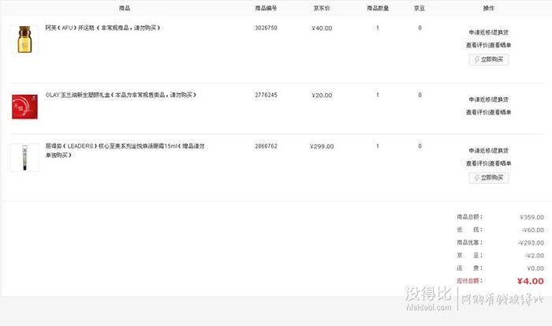Open the OLAY 玉兰油新生塑颜礼盒 product title

point(121,95)
